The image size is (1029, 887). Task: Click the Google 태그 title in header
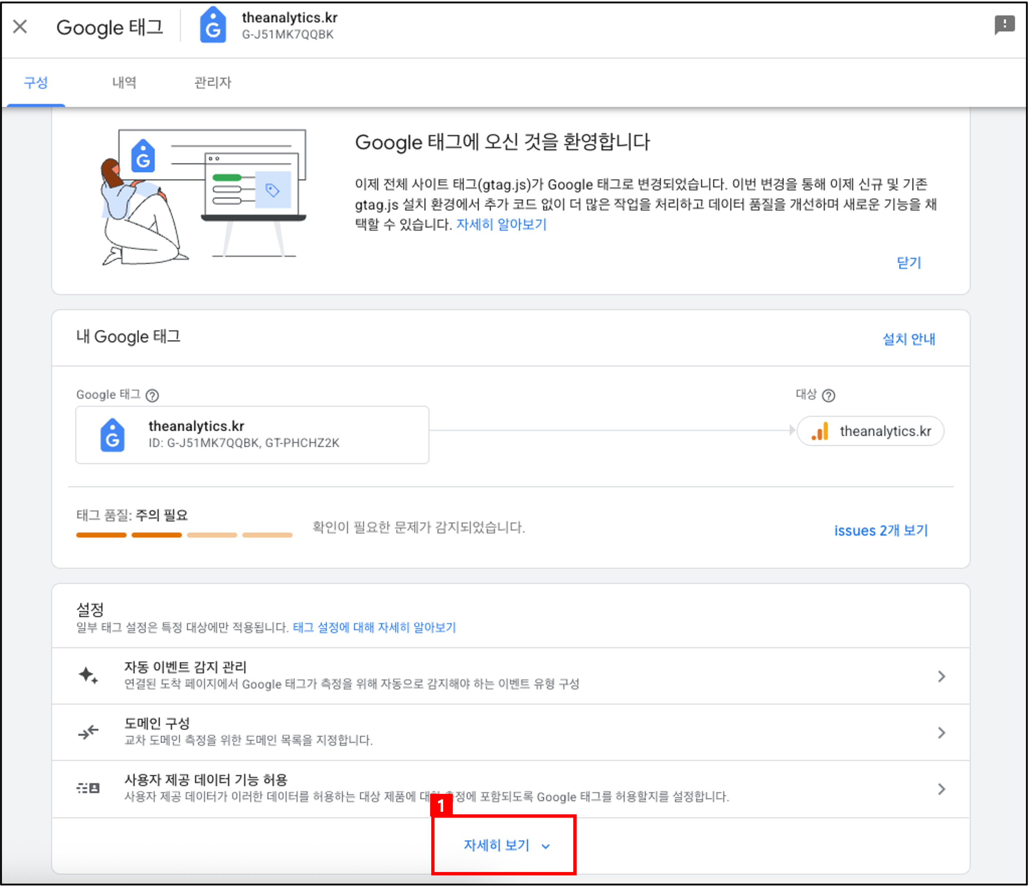tap(110, 27)
